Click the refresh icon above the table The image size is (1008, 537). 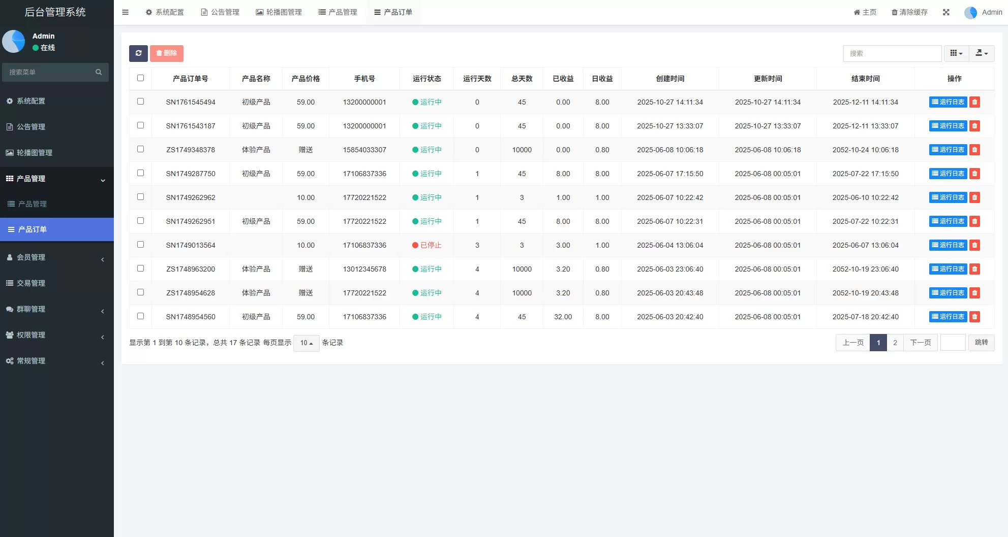[138, 53]
